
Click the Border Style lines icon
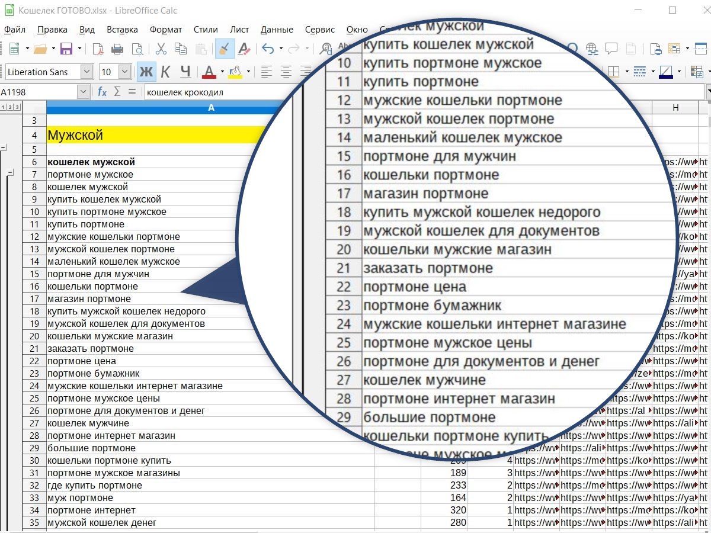pos(640,72)
